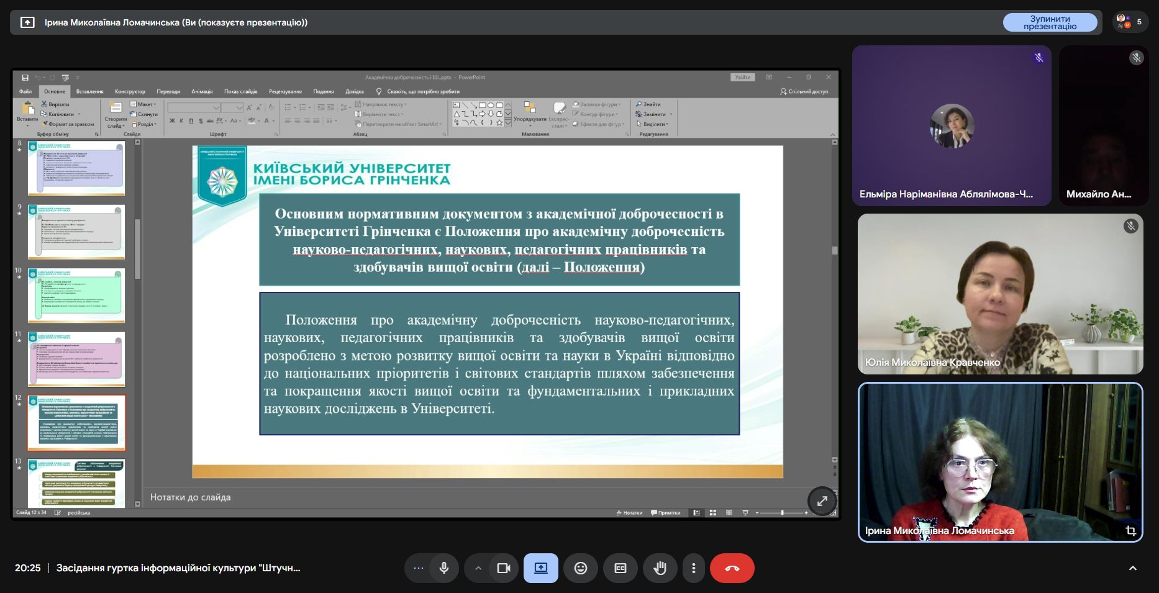Click the PowerPoint zoom slider
The image size is (1159, 593).
coord(782,513)
